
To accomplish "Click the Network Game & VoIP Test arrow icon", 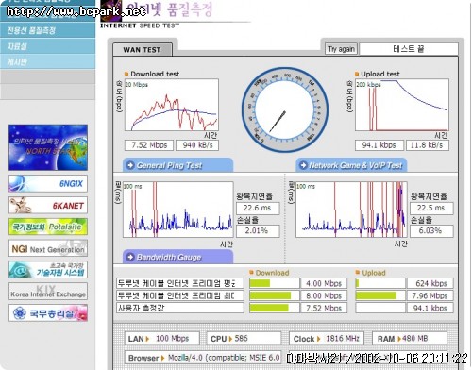I will 303,165.
